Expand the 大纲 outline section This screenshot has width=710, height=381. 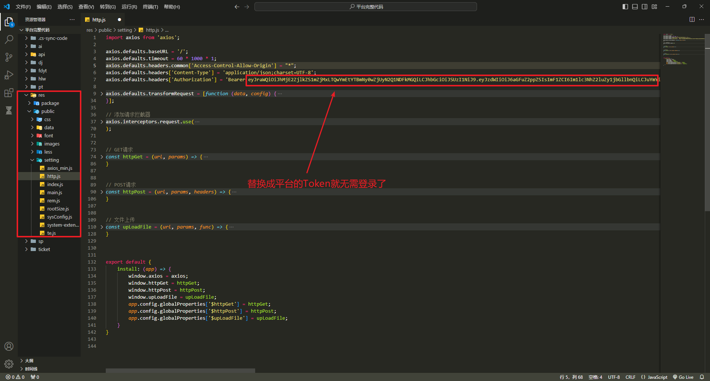[x=49, y=361]
